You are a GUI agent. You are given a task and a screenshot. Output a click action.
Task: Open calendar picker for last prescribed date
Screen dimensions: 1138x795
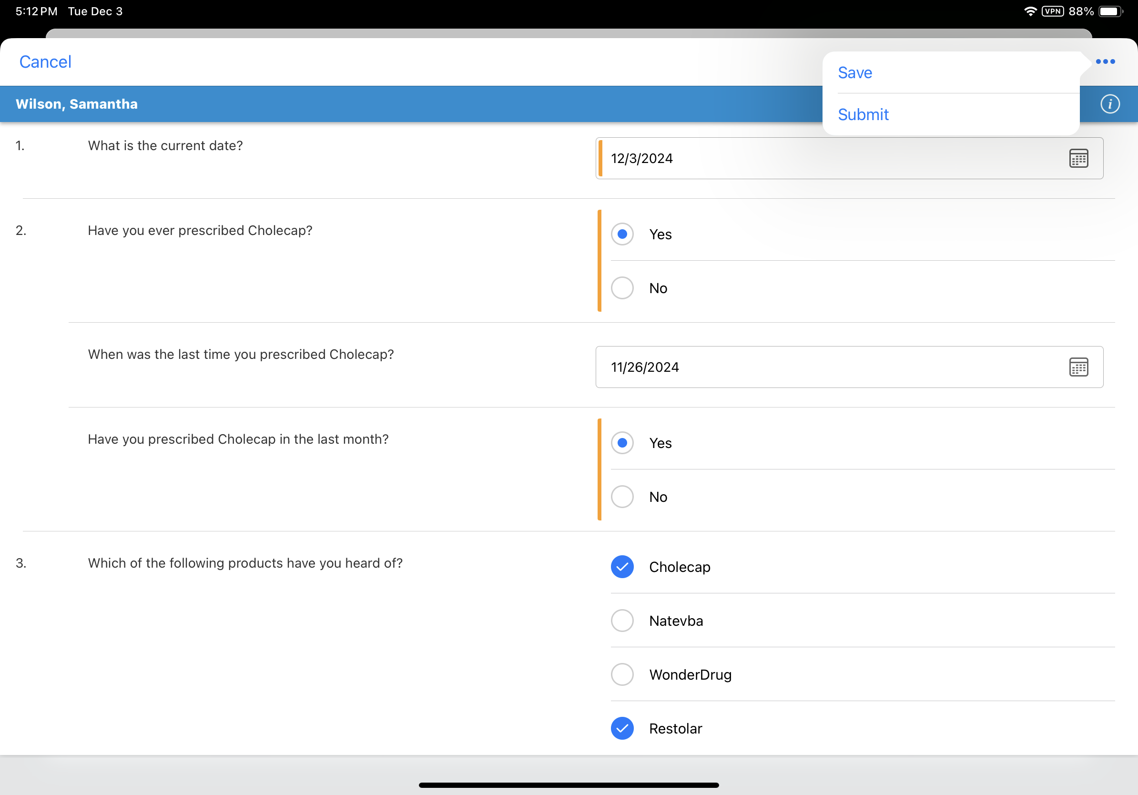pos(1078,367)
